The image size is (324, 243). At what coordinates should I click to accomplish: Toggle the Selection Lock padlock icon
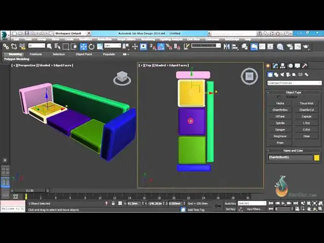[x=113, y=204]
